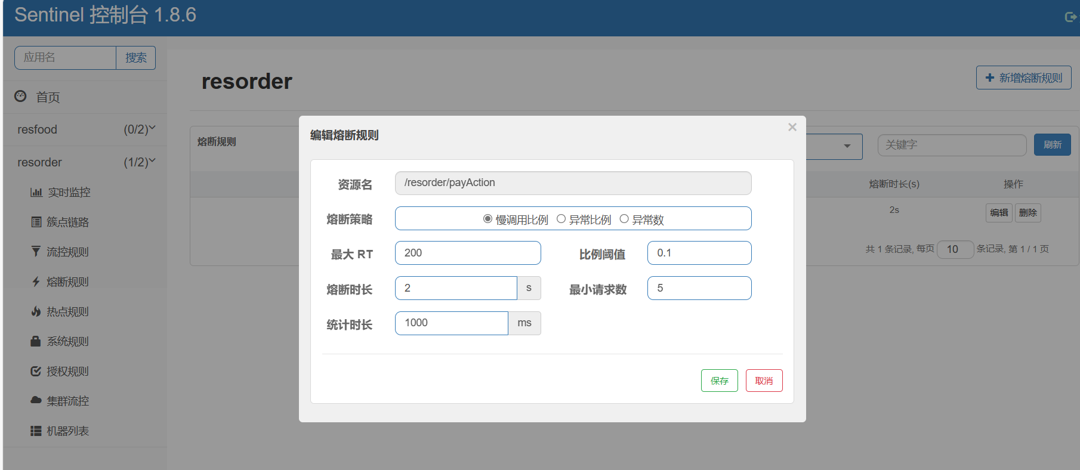1080x470 pixels.
Task: Click the logout icon in the header
Action: [1070, 17]
